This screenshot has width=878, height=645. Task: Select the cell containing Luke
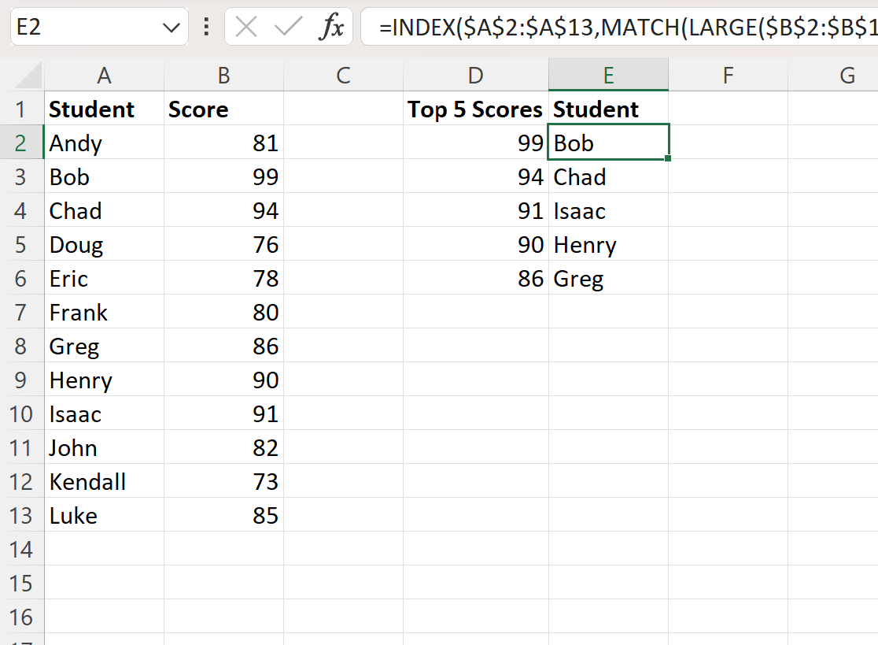click(x=104, y=516)
